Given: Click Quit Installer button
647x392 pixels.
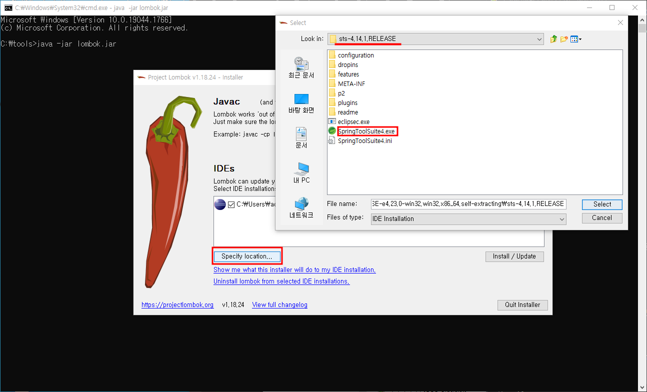Looking at the screenshot, I should 522,304.
